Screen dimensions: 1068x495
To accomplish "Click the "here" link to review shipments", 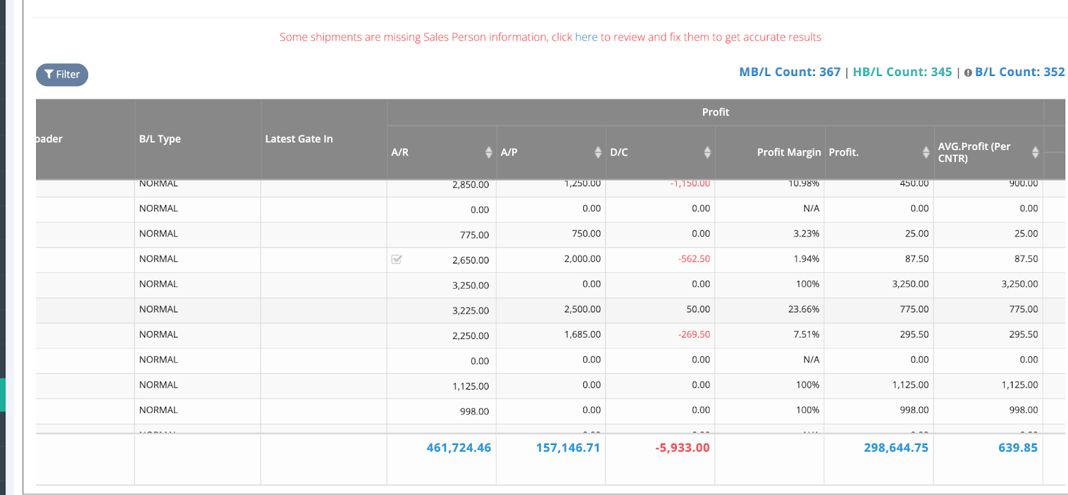I will [586, 37].
